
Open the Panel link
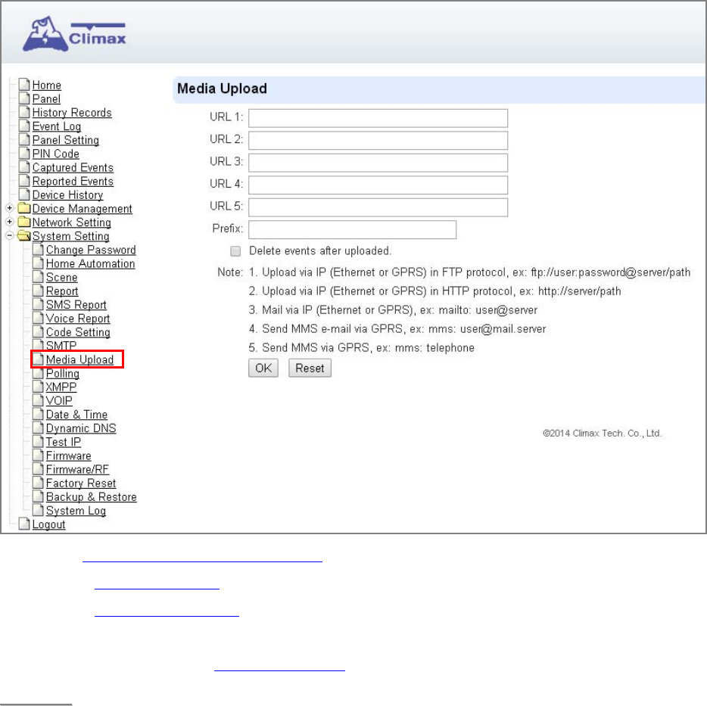click(x=46, y=98)
